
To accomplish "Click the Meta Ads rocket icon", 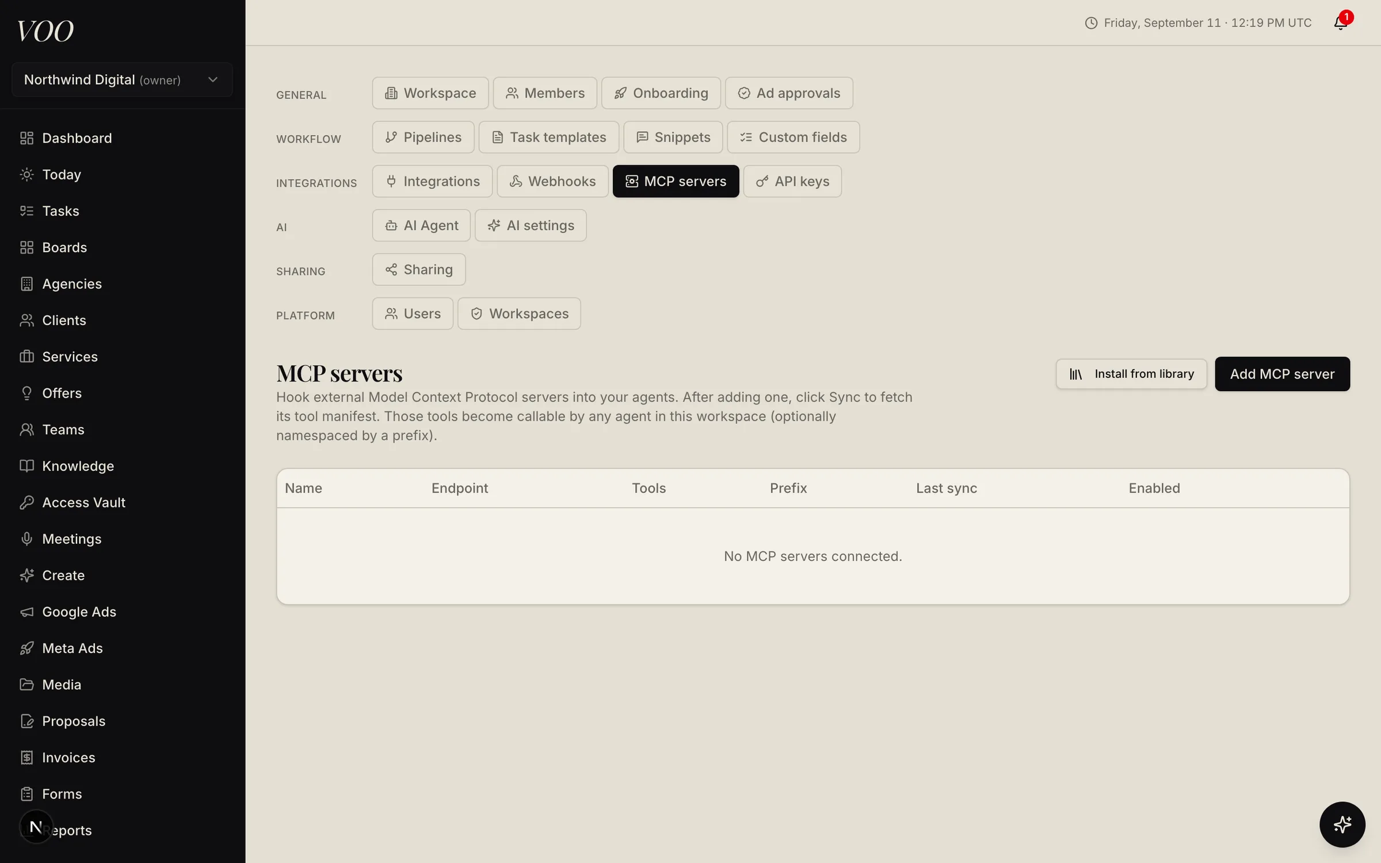I will (x=26, y=648).
